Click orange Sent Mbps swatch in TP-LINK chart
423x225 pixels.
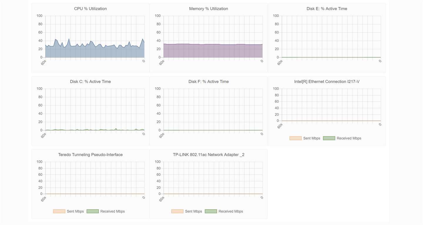[x=177, y=211]
